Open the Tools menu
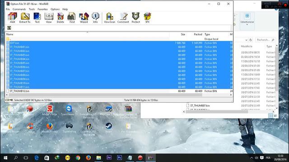The width and height of the screenshot is (289, 162). point(32,9)
